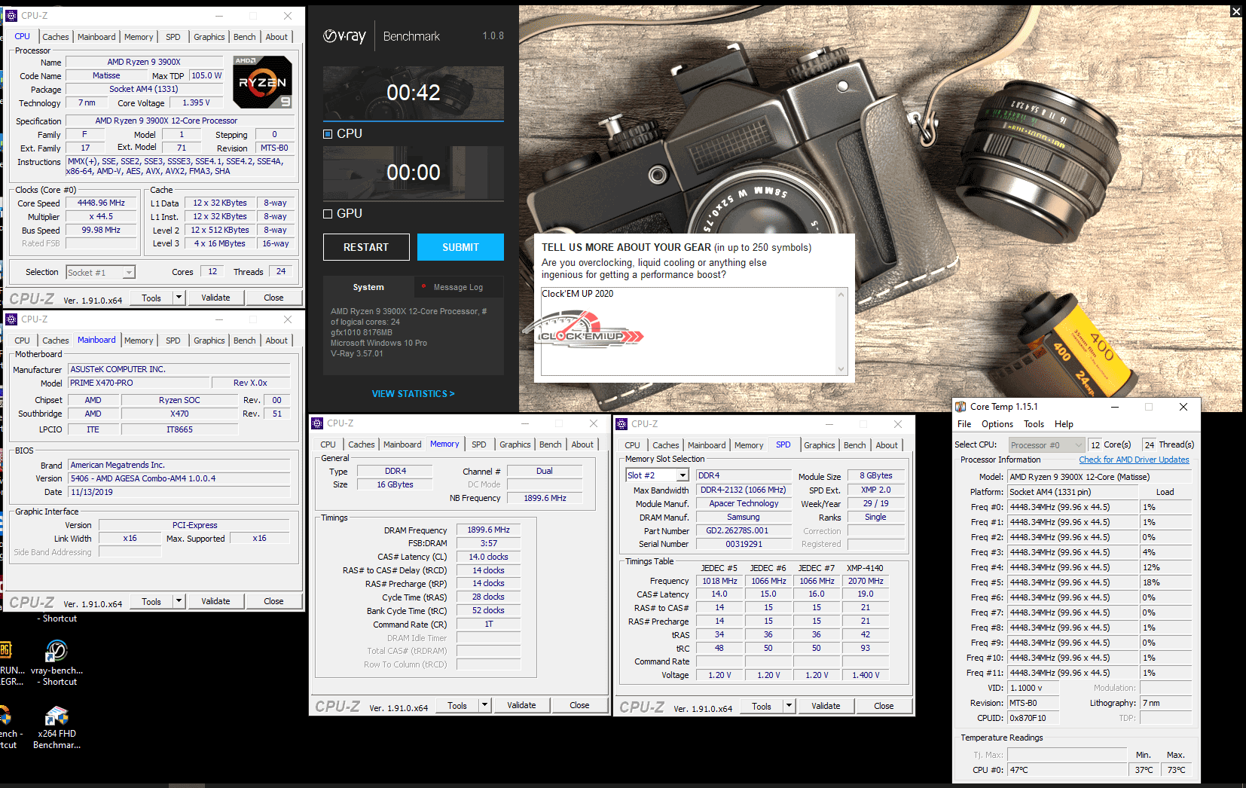
Task: Uncheck the CPU checkbox in V-Ray Benchmark
Action: 328,134
